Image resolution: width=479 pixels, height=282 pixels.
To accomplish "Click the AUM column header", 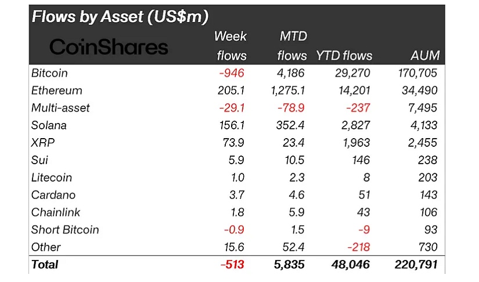I will 423,56.
